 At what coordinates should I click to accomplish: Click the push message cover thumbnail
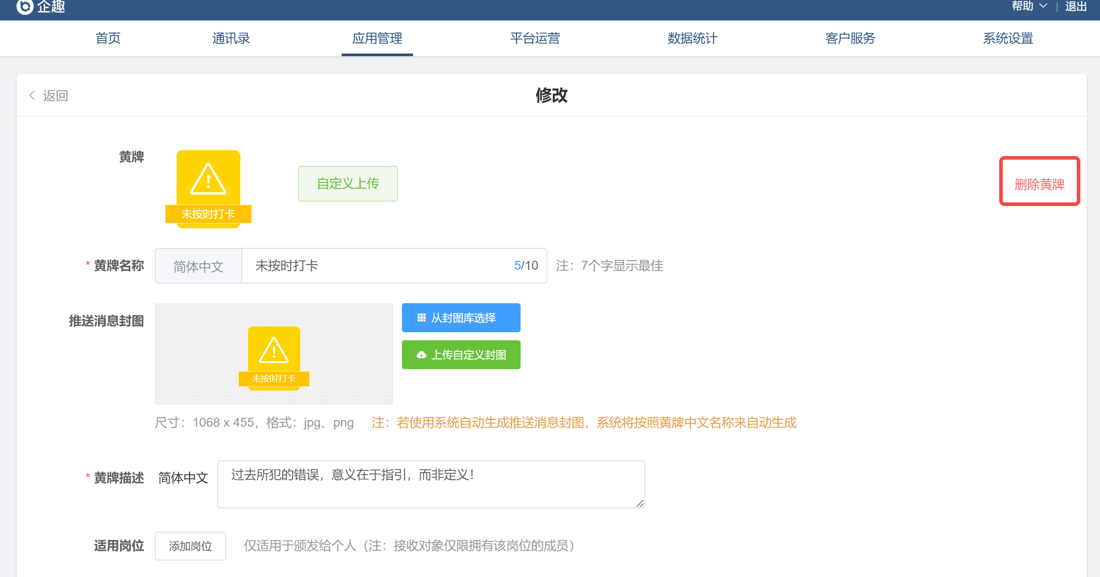273,354
